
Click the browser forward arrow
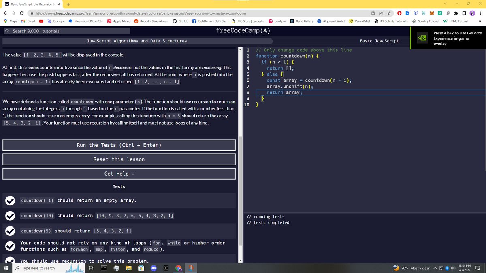coord(14,13)
